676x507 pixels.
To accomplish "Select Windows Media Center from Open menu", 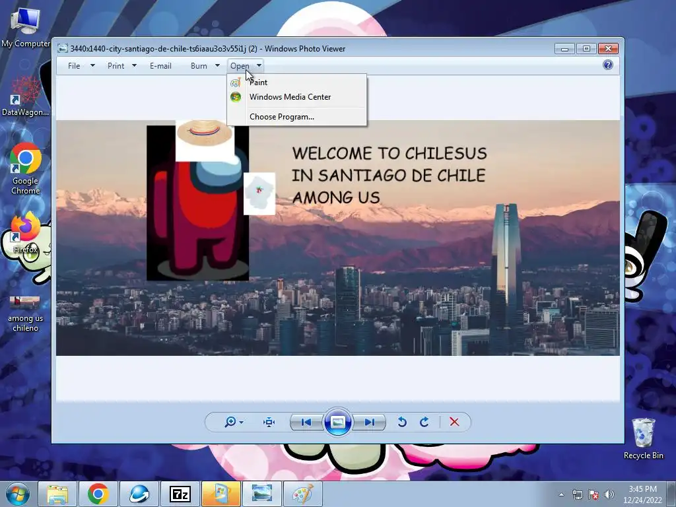I will pyautogui.click(x=296, y=97).
